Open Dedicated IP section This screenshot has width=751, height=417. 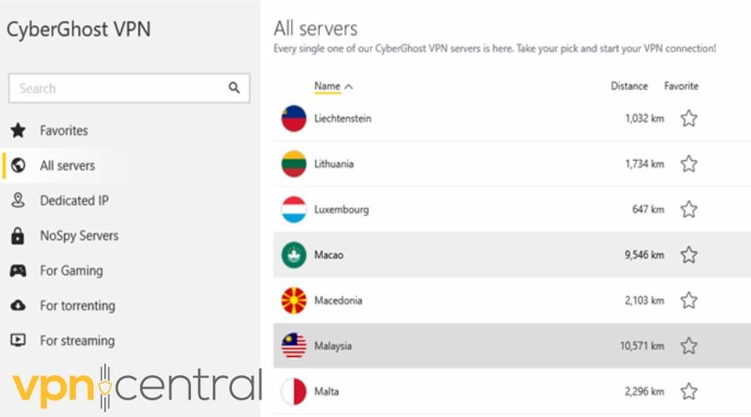(x=74, y=200)
